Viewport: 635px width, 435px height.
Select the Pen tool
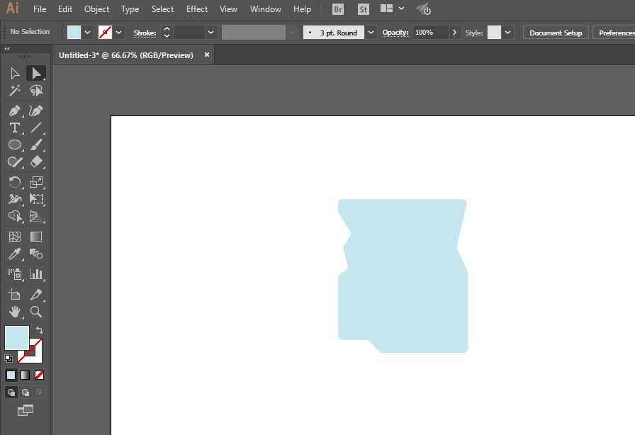point(15,111)
